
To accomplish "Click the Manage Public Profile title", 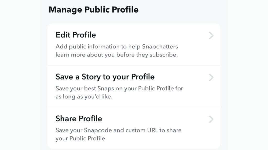I will coord(94,10).
